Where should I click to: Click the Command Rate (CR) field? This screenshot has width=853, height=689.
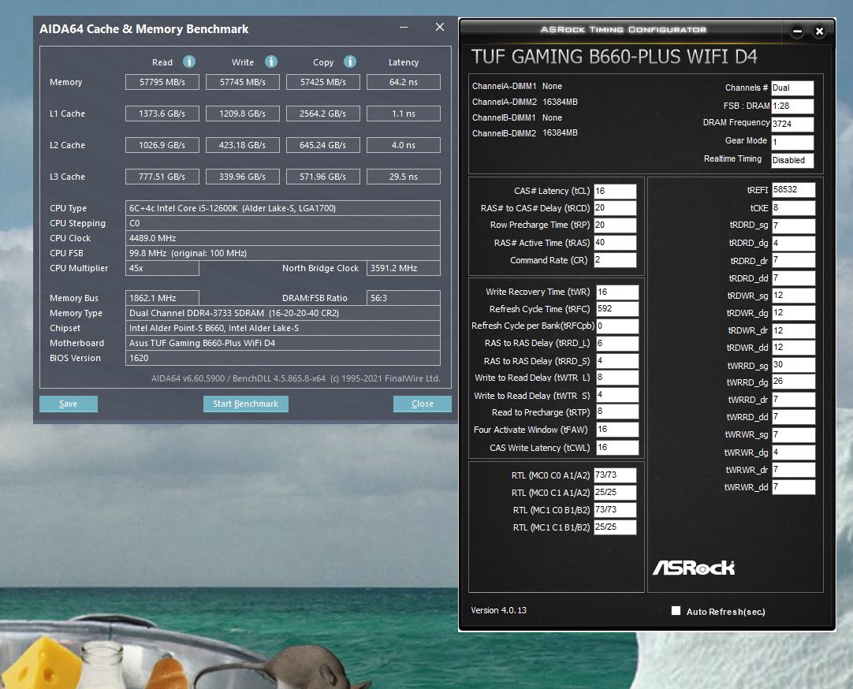[615, 260]
